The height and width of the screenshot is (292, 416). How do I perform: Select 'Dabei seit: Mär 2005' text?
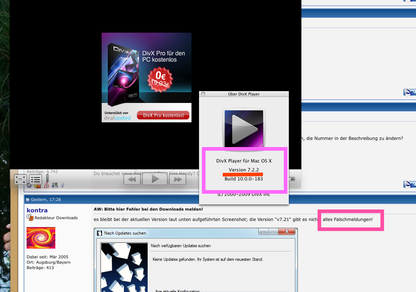[x=47, y=257]
